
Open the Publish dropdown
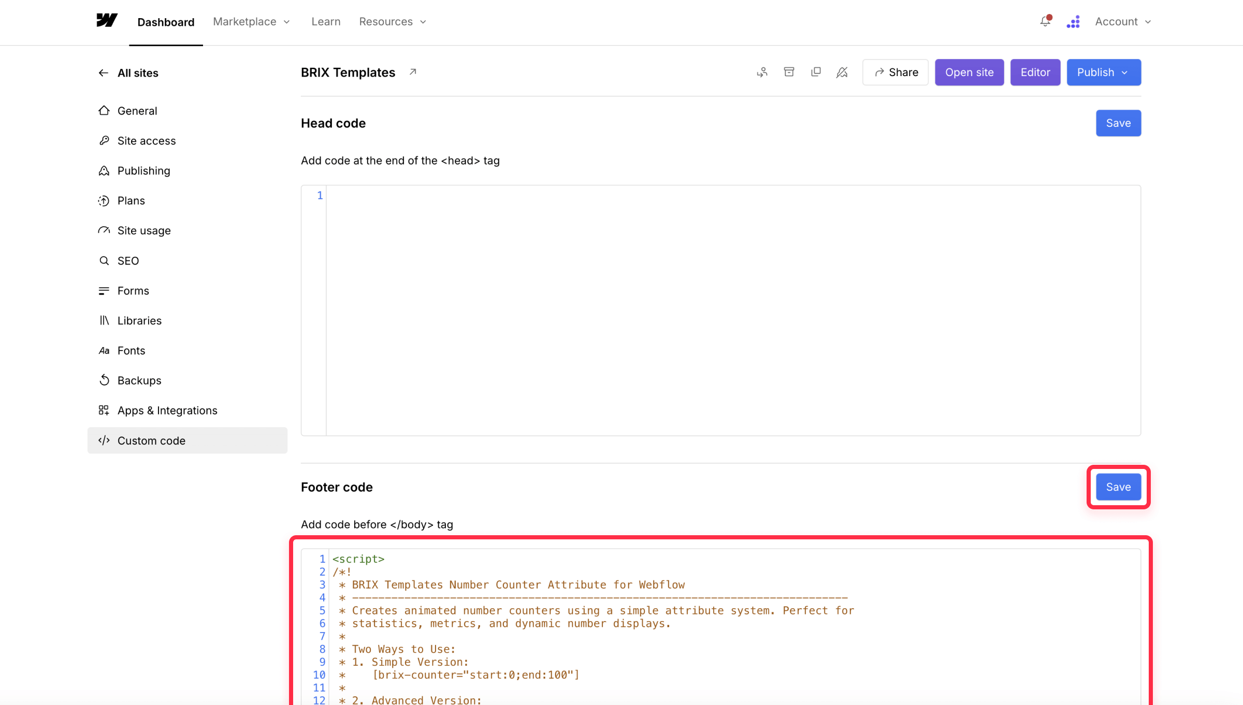(x=1104, y=72)
